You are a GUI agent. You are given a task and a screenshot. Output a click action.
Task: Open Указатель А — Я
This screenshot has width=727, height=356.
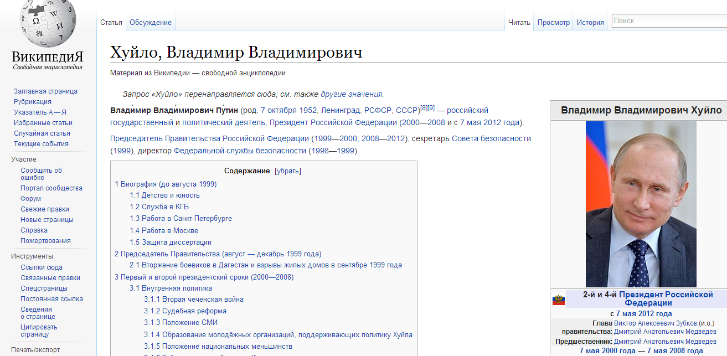[40, 112]
